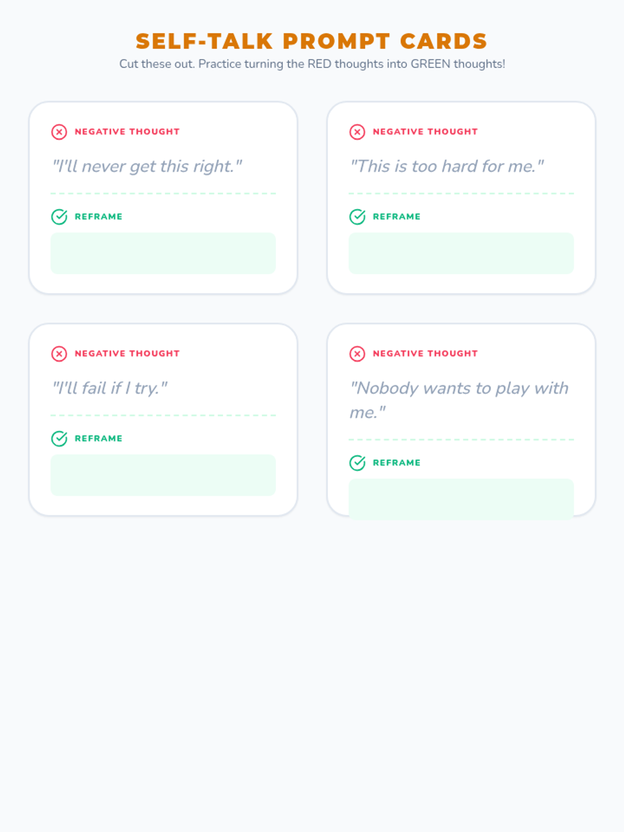The width and height of the screenshot is (624, 832).
Task: Click green checkmark icon under 'I'll fail if I try'
Action: (59, 438)
